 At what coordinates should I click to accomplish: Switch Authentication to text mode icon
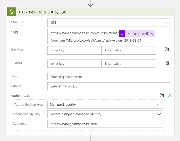pyautogui.click(x=162, y=95)
